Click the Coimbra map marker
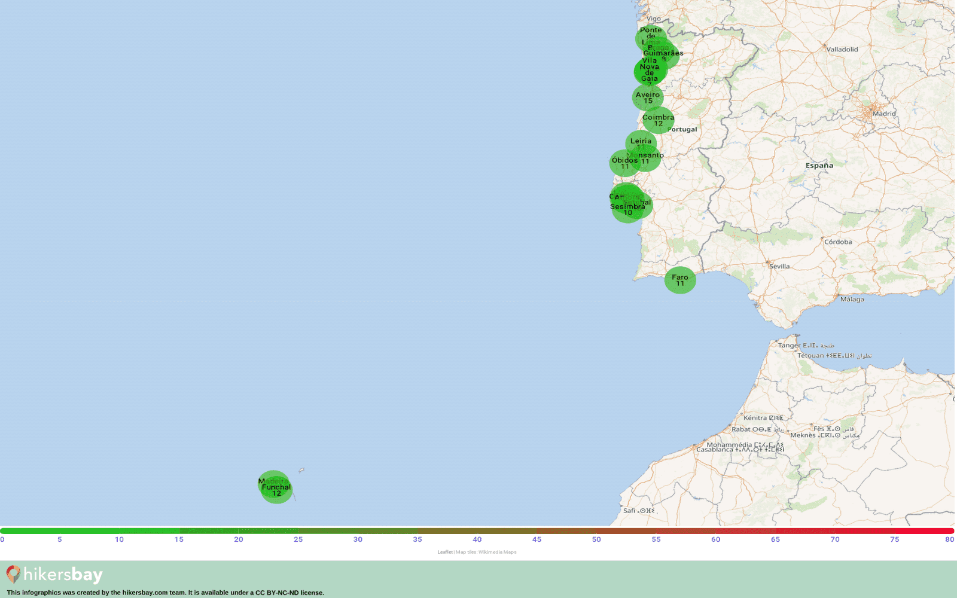This screenshot has width=957, height=598. tap(659, 120)
